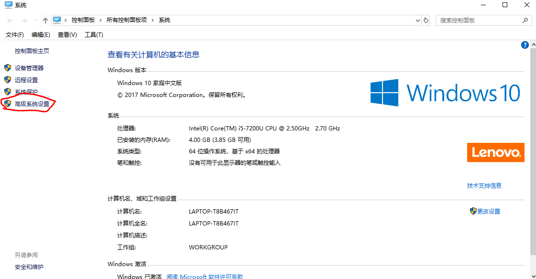The height and width of the screenshot is (279, 536).
Task: Open 设备管理器 link
Action: [29, 68]
